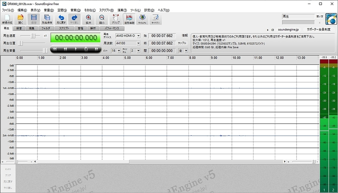Switch to the パフォーマンス tab
This screenshot has width=338, height=193.
coord(112,29)
